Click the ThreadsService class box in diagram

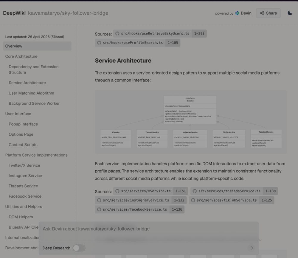pos(152,139)
